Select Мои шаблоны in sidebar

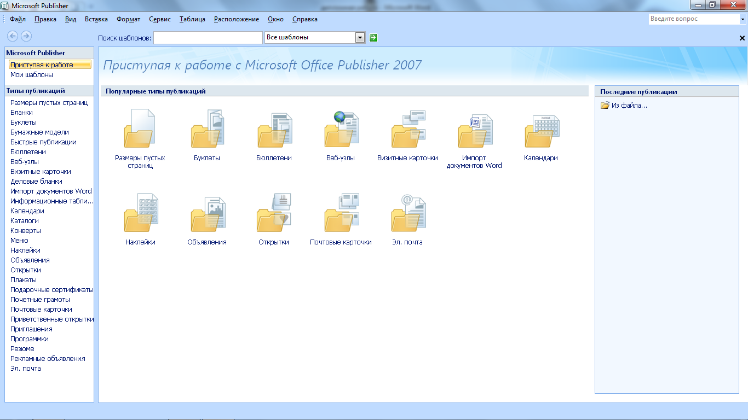[32, 75]
